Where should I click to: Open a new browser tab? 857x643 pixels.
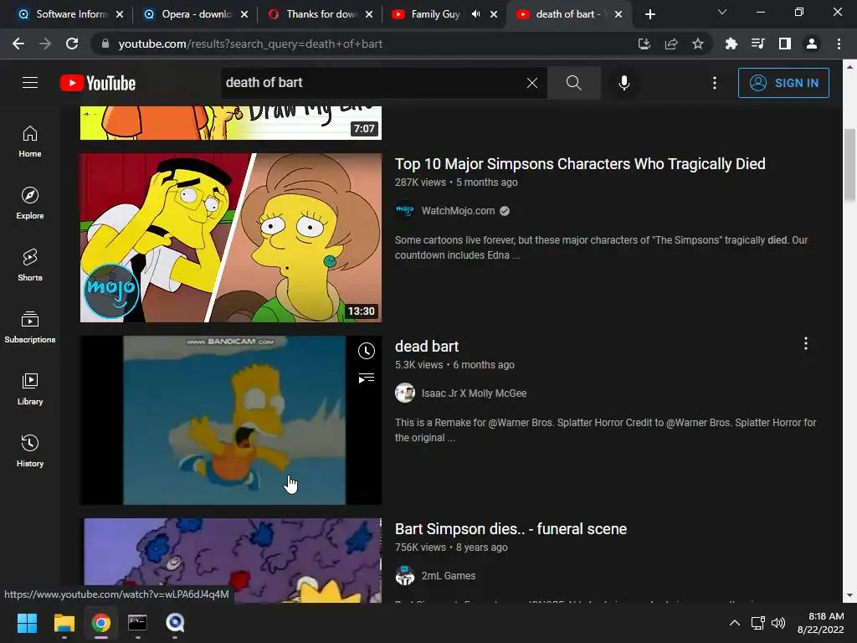tap(649, 14)
